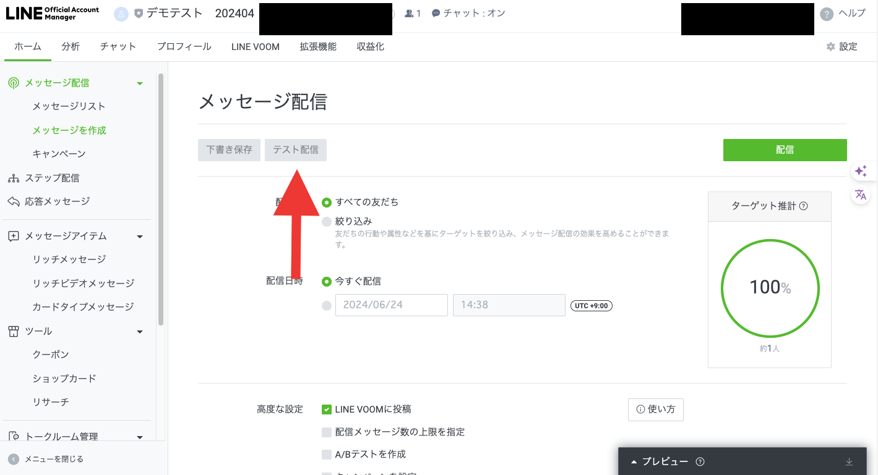The width and height of the screenshot is (878, 475).
Task: Click the translate icon on the right edge
Action: [x=861, y=195]
